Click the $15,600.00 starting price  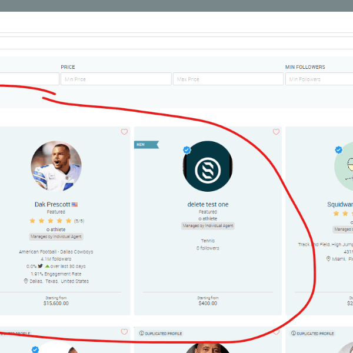(56, 304)
